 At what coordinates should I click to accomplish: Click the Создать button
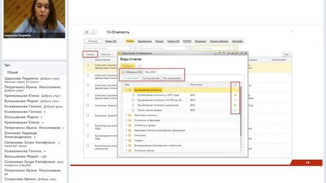(x=90, y=54)
